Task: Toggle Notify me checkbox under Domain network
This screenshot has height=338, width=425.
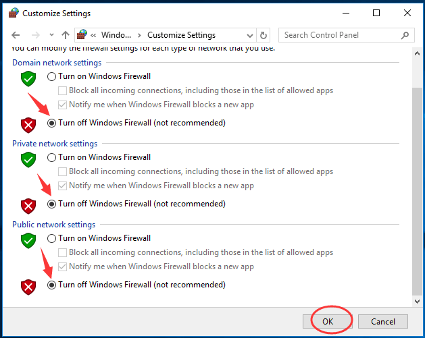Action: (62, 105)
